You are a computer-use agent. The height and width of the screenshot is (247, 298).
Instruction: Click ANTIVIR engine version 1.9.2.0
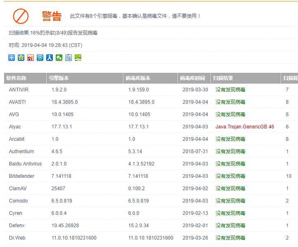[59, 89]
